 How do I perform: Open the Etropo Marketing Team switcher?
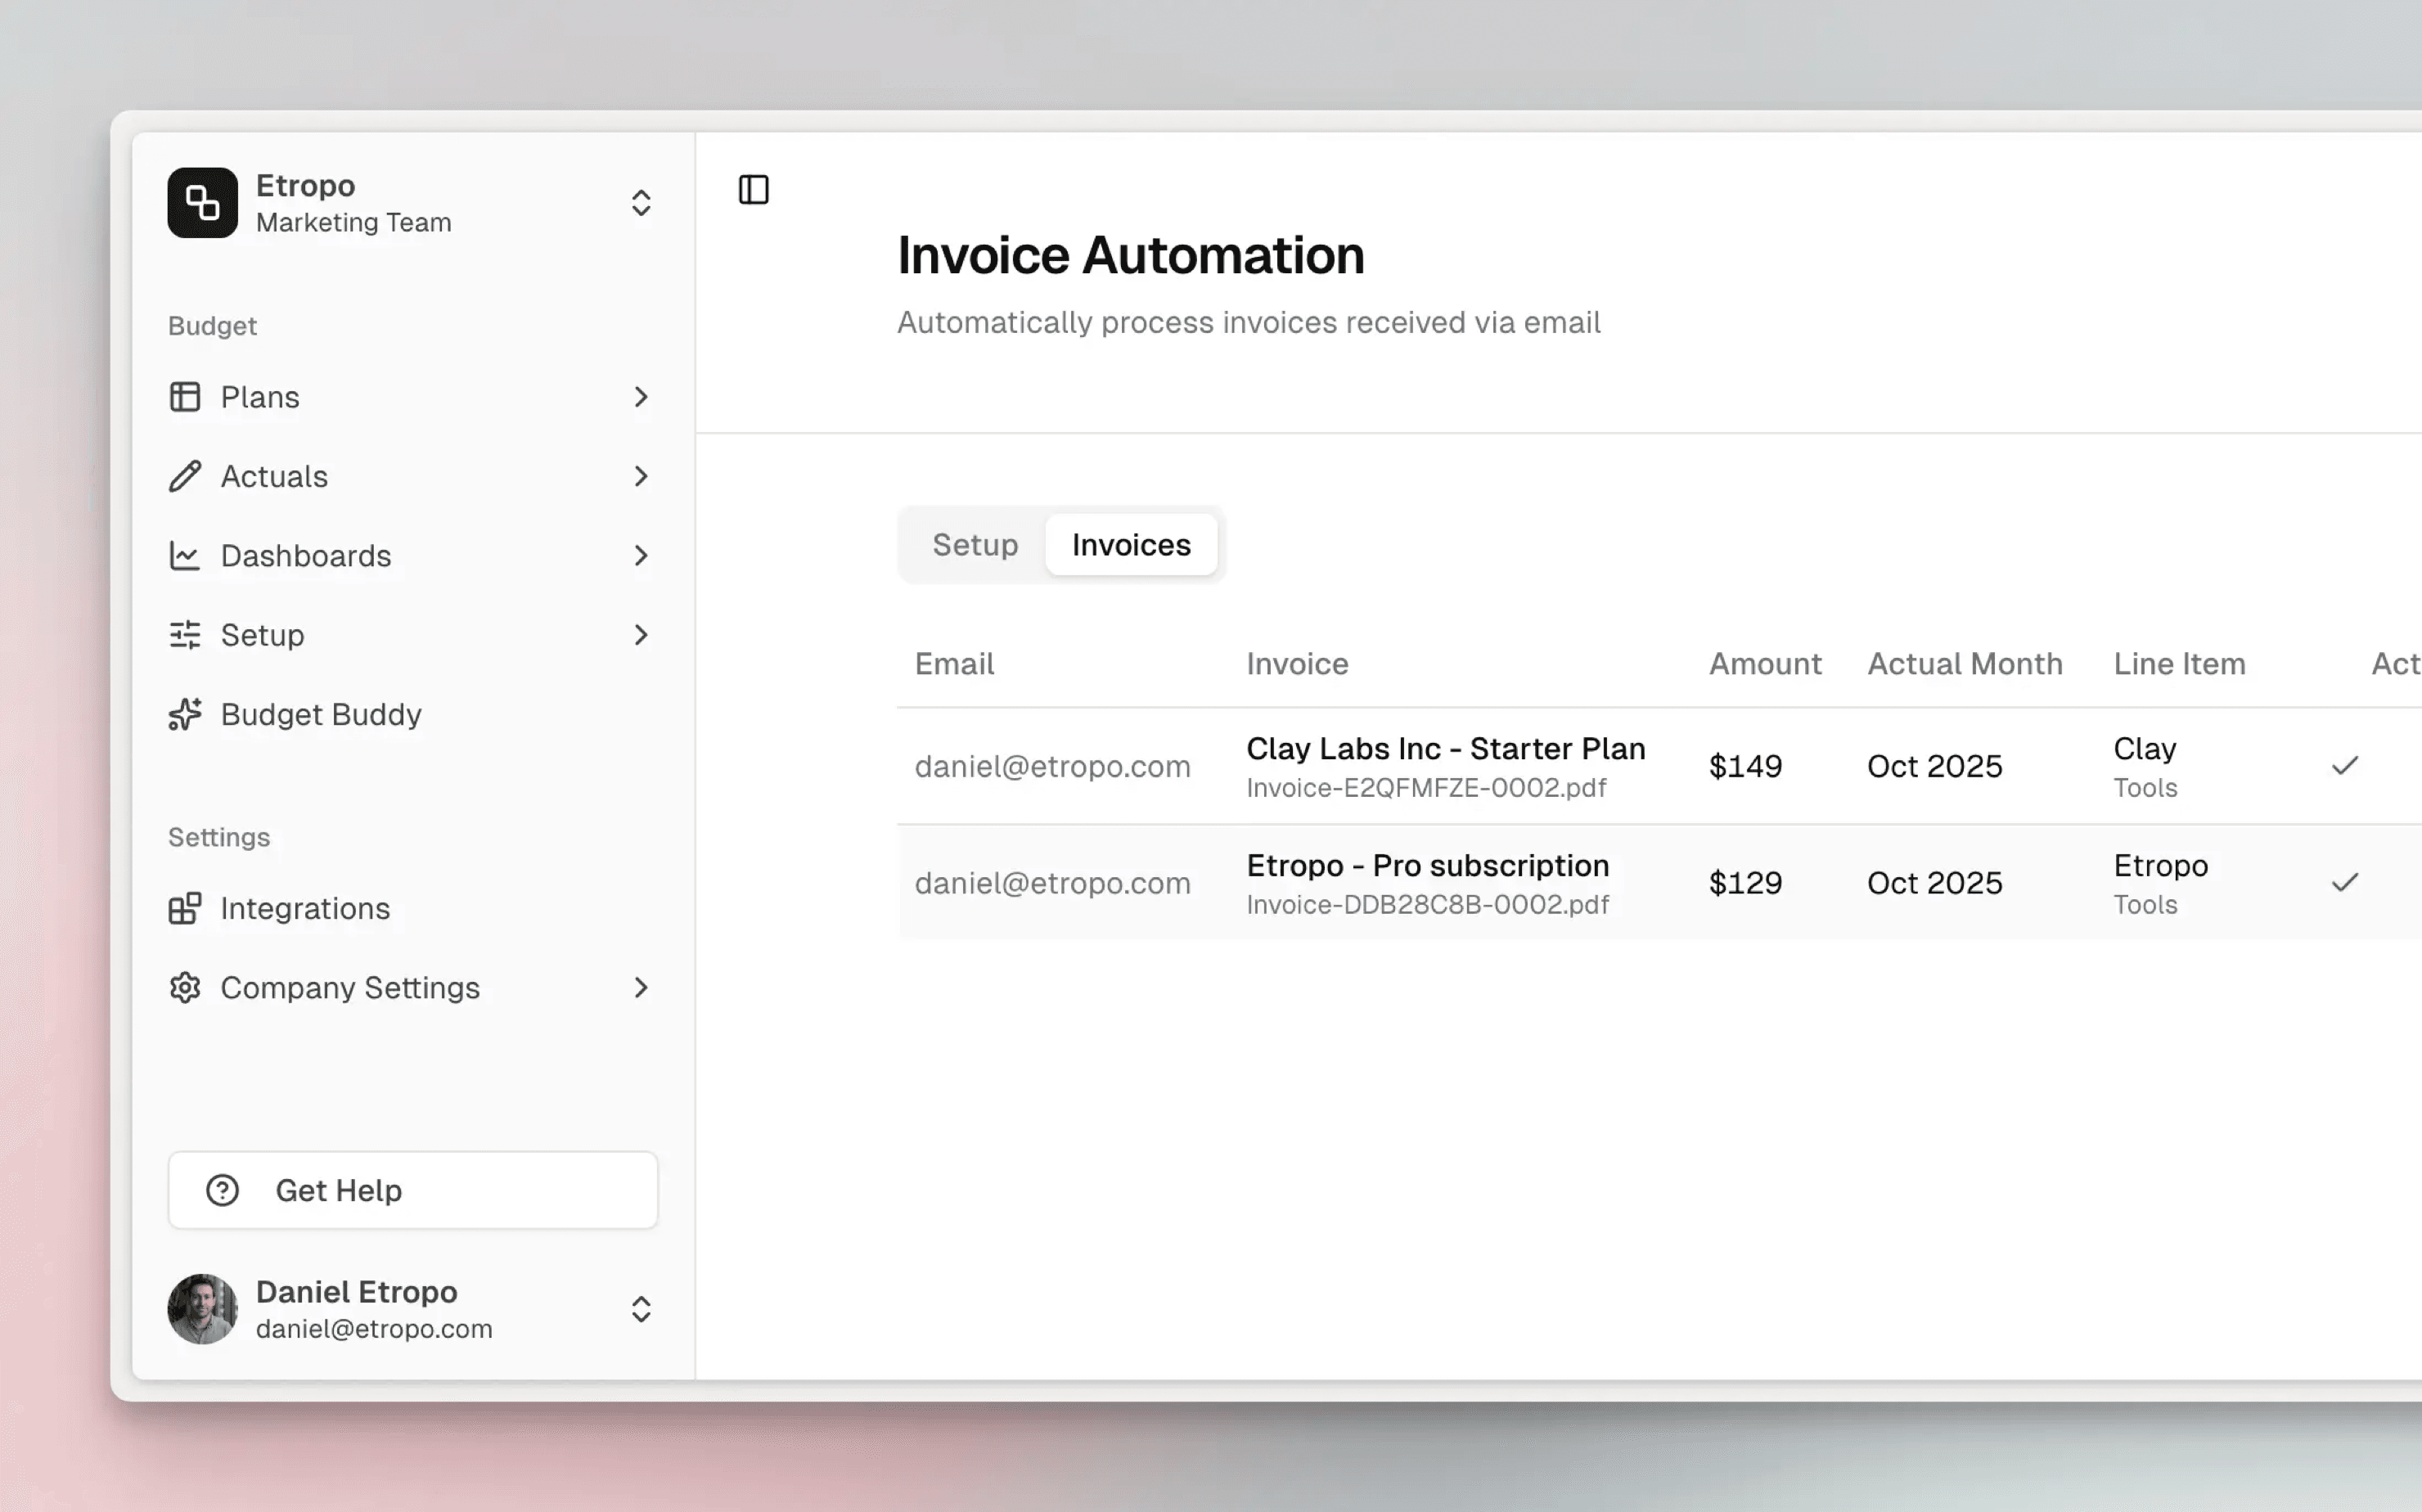[x=641, y=203]
